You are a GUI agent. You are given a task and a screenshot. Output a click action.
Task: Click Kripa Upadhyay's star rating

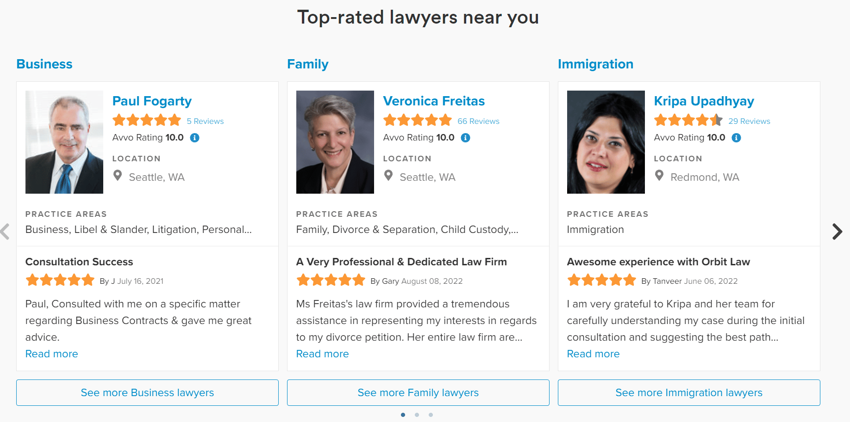pyautogui.click(x=688, y=121)
